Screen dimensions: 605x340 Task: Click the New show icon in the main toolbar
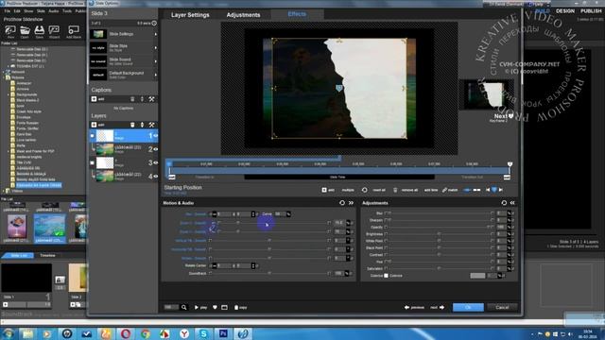[x=10, y=30]
